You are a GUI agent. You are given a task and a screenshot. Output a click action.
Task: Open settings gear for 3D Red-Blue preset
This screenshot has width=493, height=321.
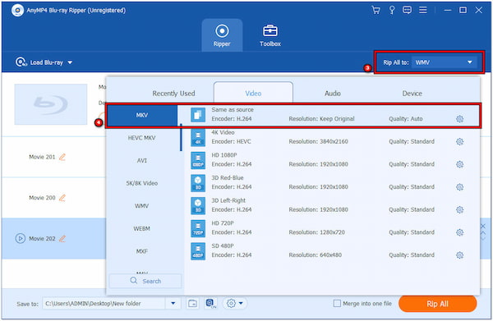point(459,187)
